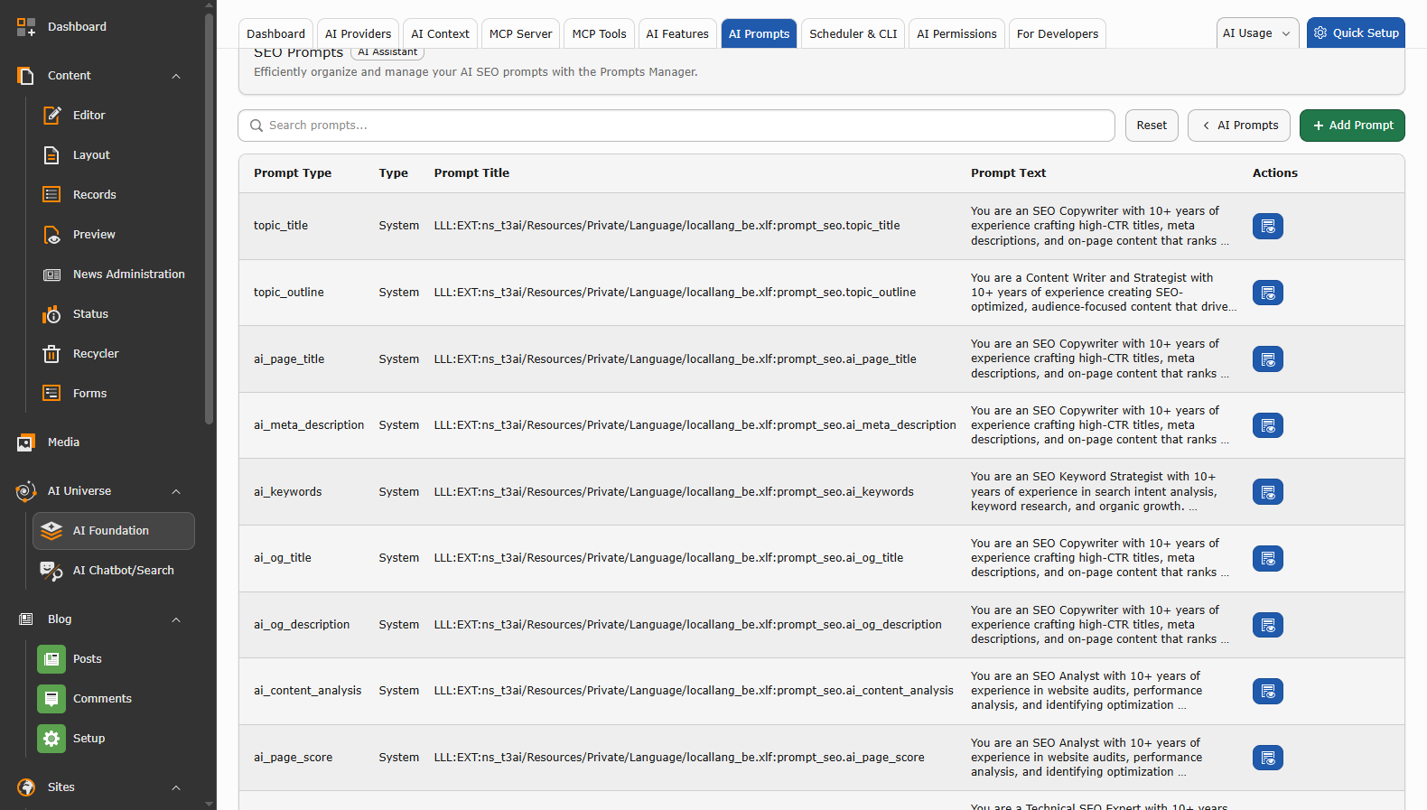Screen dimensions: 1427x810
Task: Click the AI Universe module icon
Action: (26, 491)
